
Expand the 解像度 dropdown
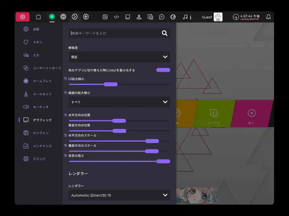[119, 57]
